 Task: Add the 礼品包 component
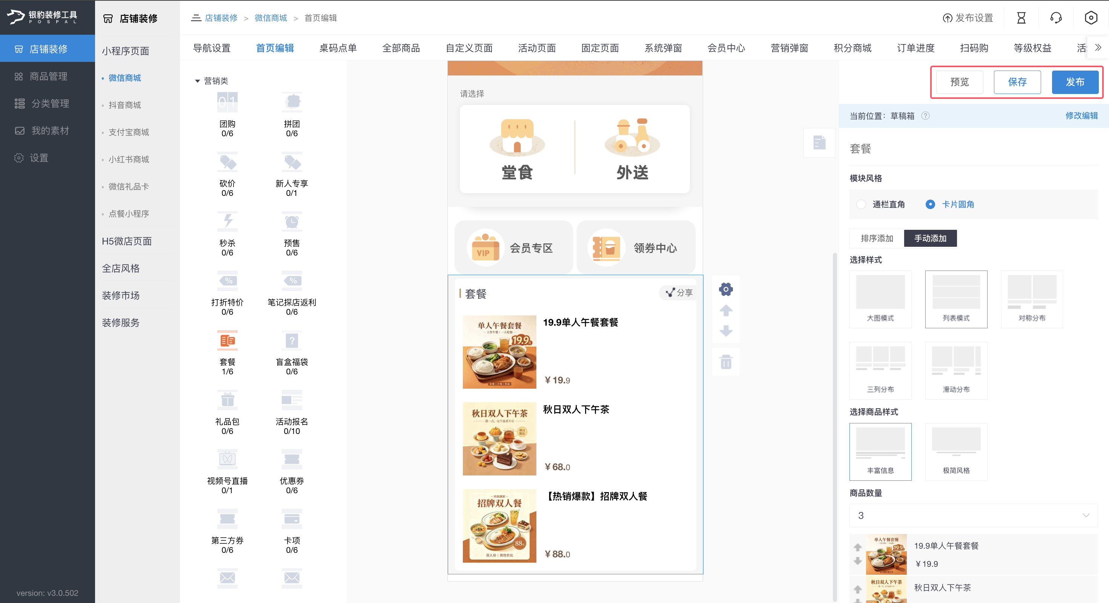coord(227,412)
